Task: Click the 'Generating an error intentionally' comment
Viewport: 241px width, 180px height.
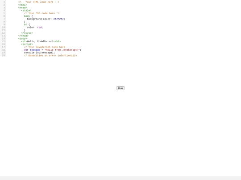Action: tap(50, 56)
